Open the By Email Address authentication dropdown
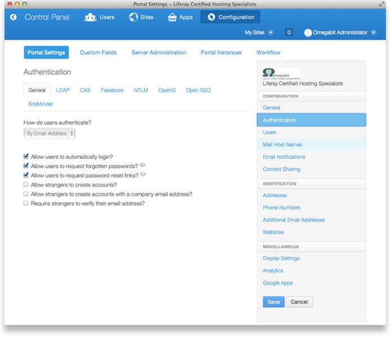Image resolution: width=391 pixels, height=339 pixels. [x=50, y=134]
